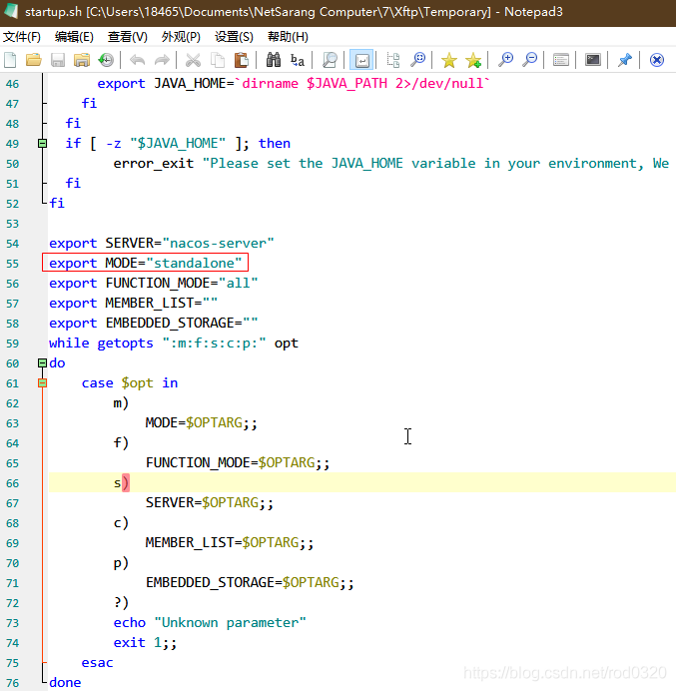The width and height of the screenshot is (676, 691).
Task: Click the Zoom In magnifier icon
Action: click(x=506, y=60)
